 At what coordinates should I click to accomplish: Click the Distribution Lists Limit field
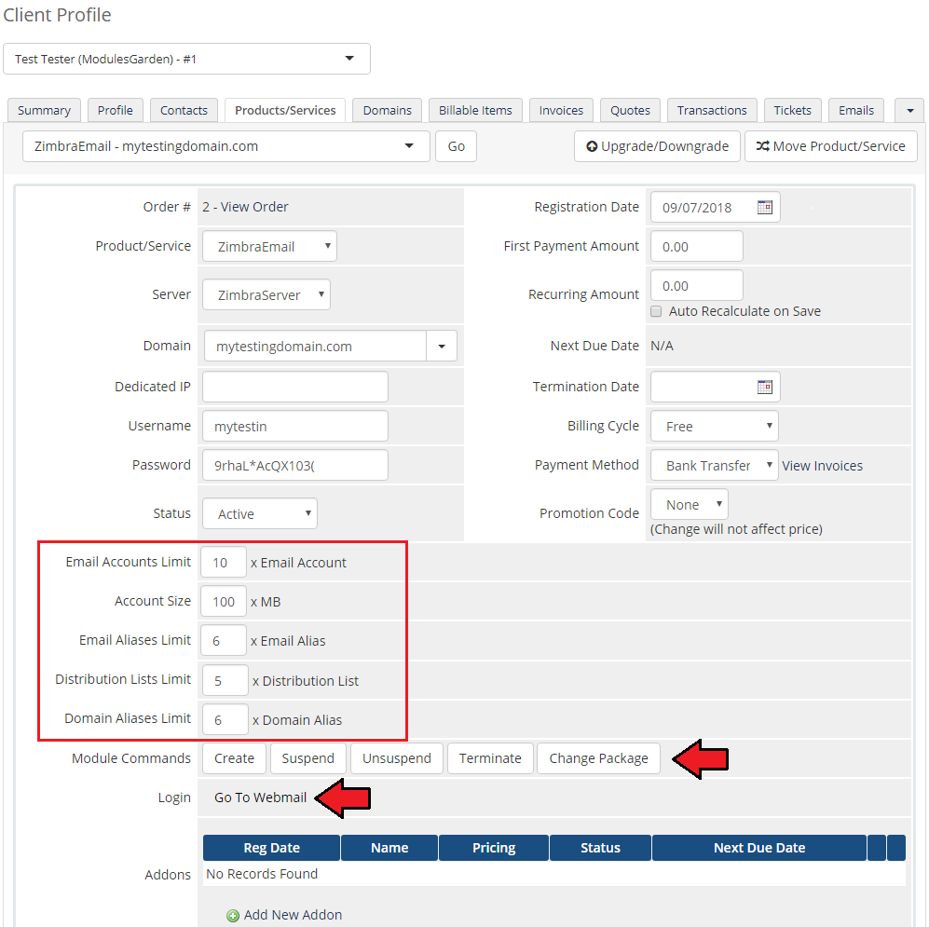pyautogui.click(x=225, y=680)
